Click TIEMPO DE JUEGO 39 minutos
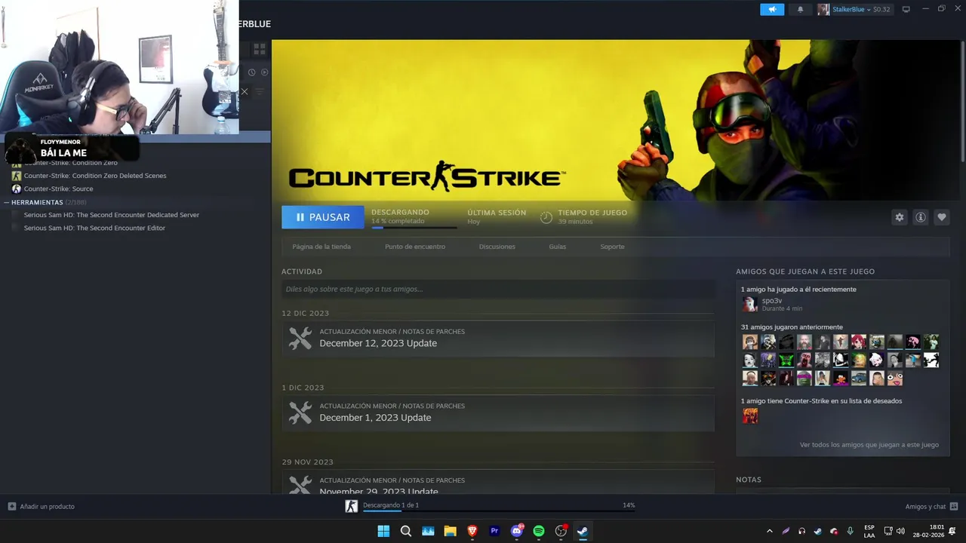 (x=592, y=217)
